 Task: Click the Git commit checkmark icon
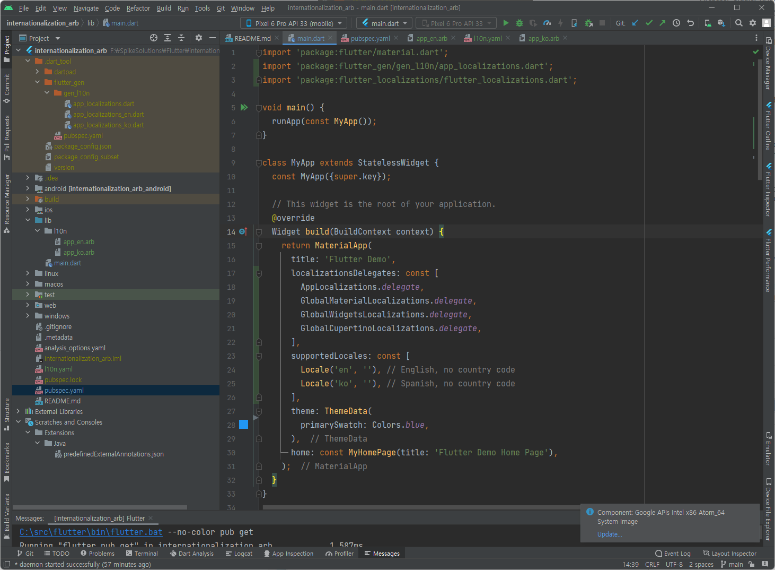pyautogui.click(x=649, y=23)
